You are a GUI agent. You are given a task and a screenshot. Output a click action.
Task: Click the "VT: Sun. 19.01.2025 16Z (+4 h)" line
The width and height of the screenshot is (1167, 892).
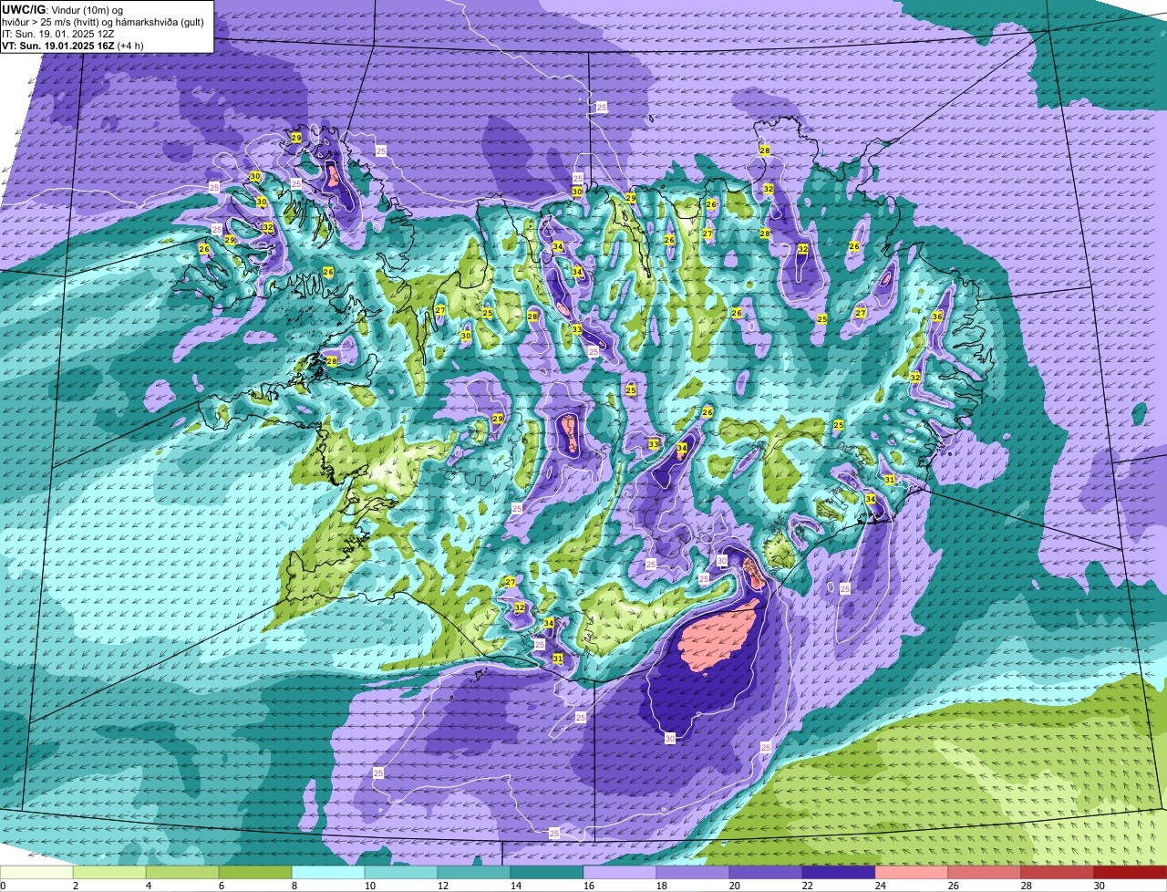pos(71,46)
